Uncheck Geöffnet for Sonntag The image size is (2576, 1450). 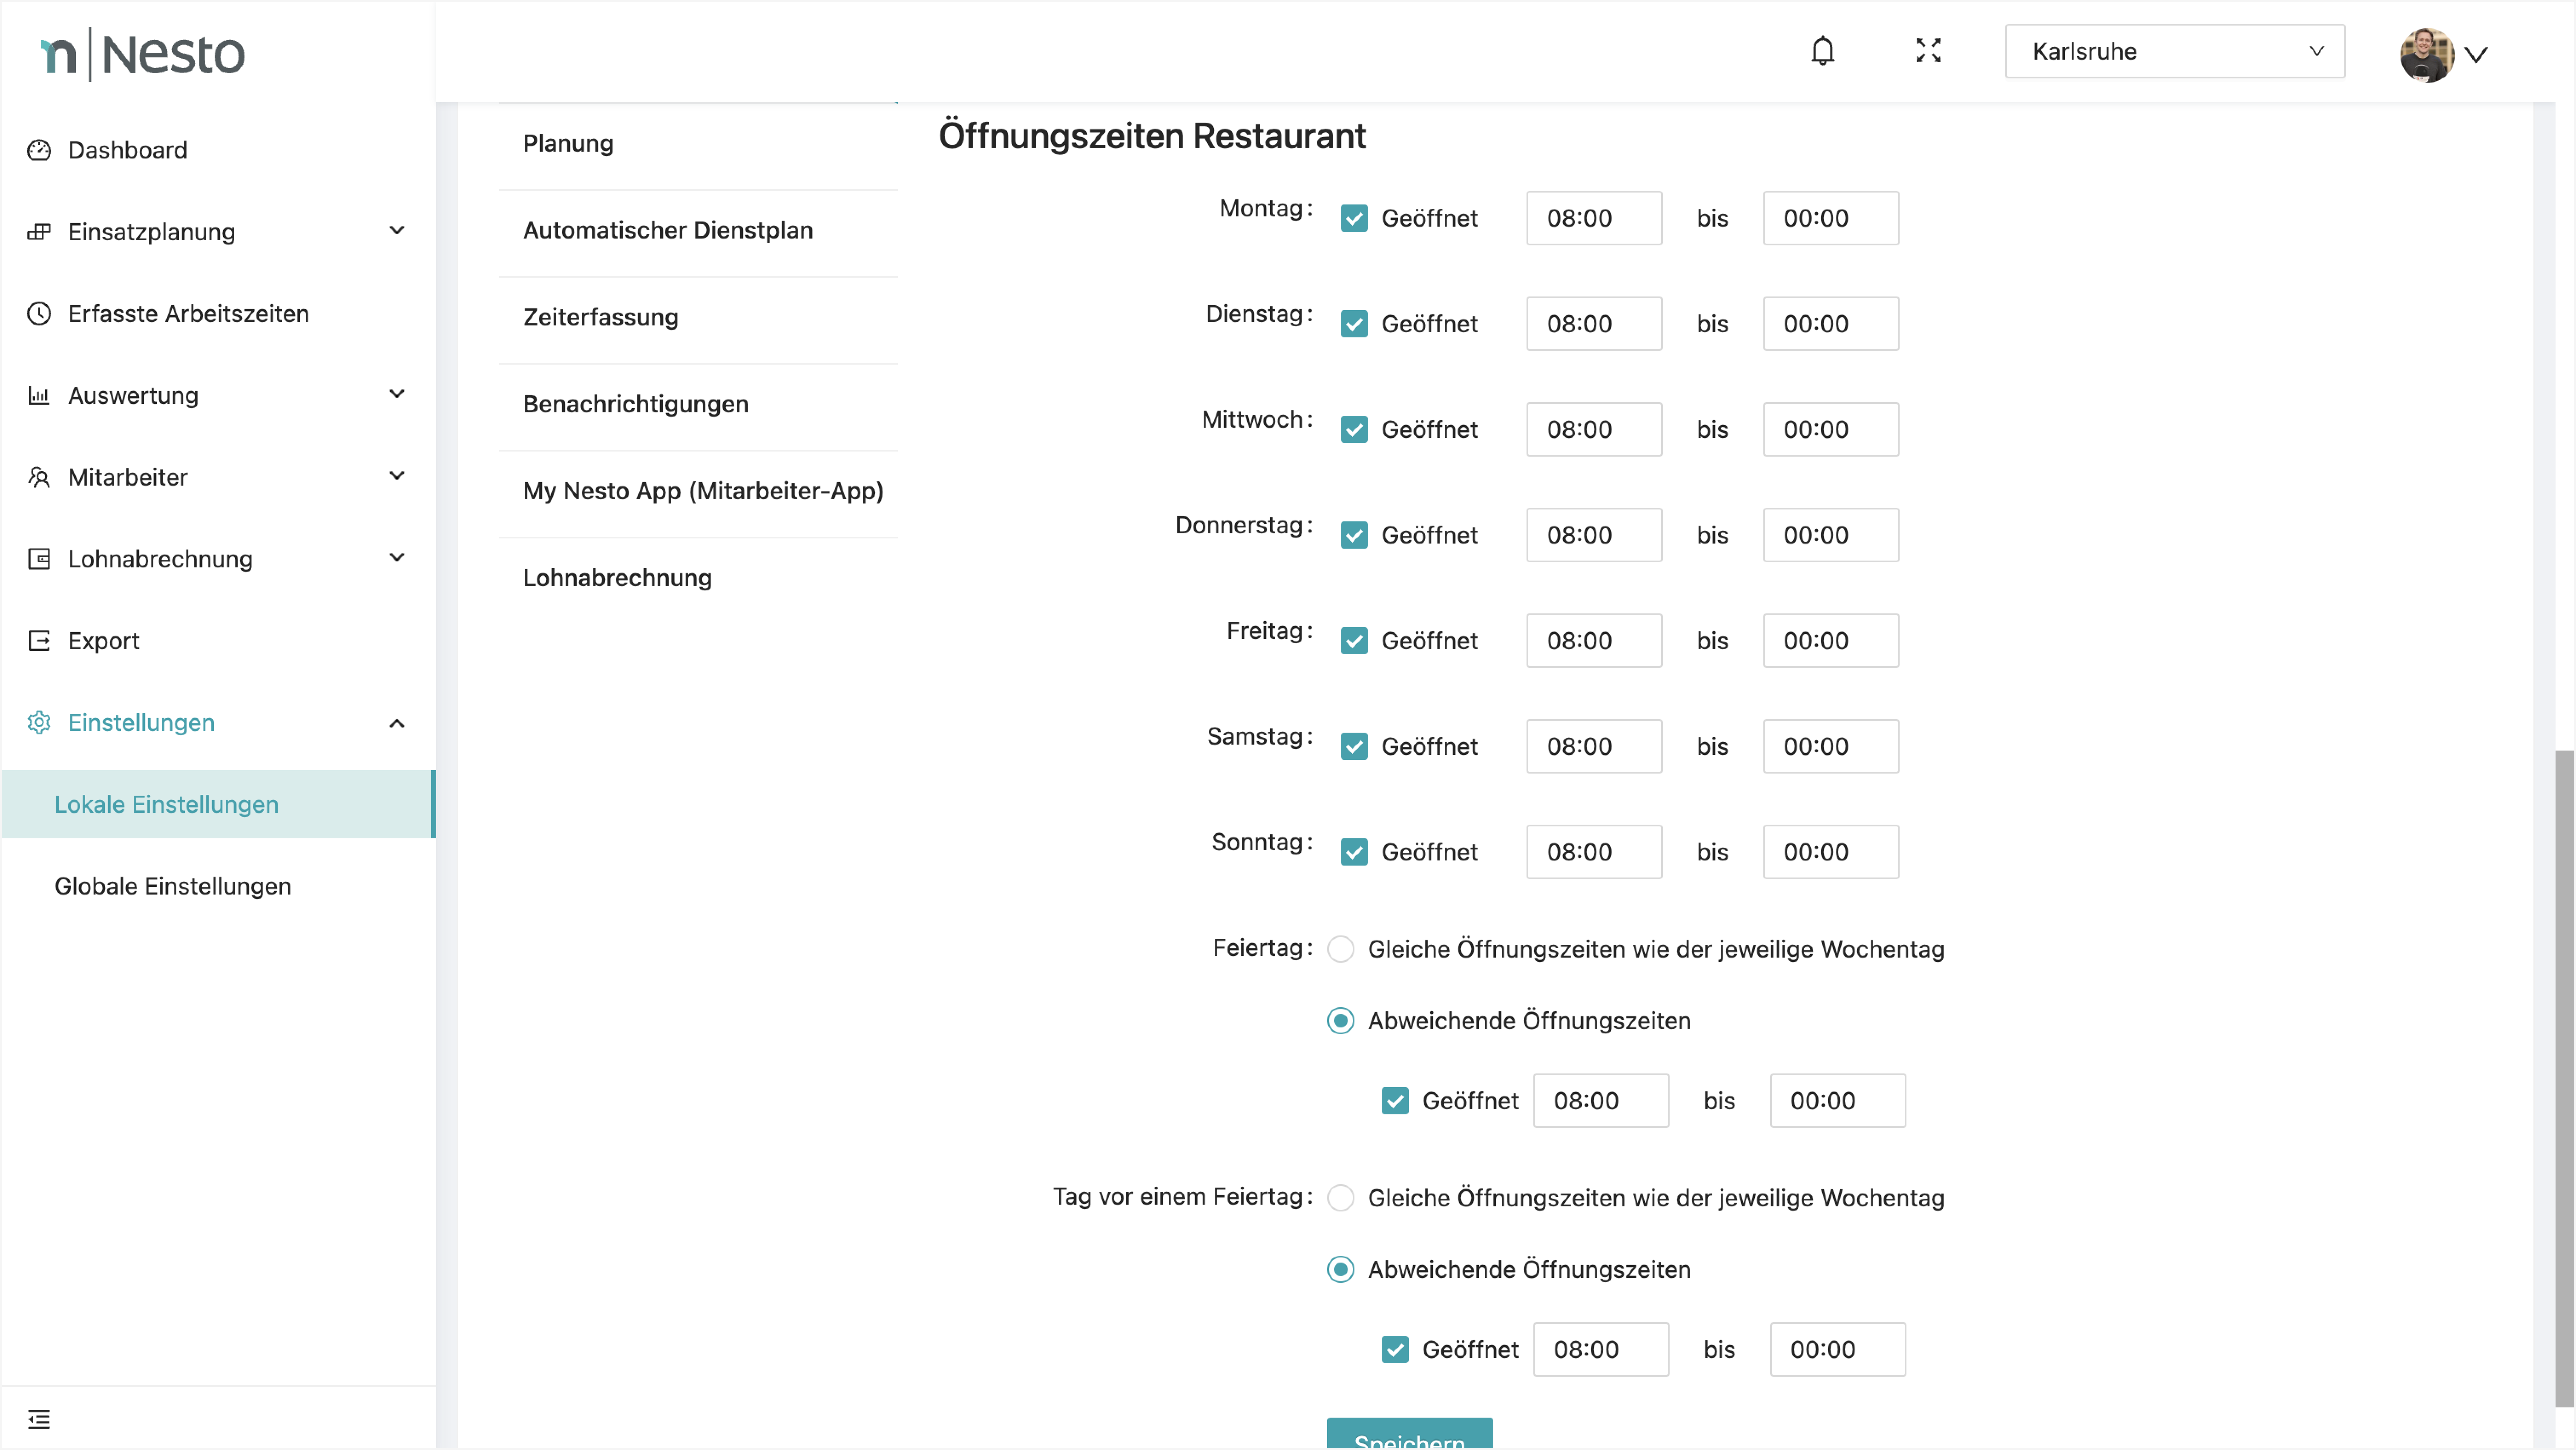(x=1354, y=852)
